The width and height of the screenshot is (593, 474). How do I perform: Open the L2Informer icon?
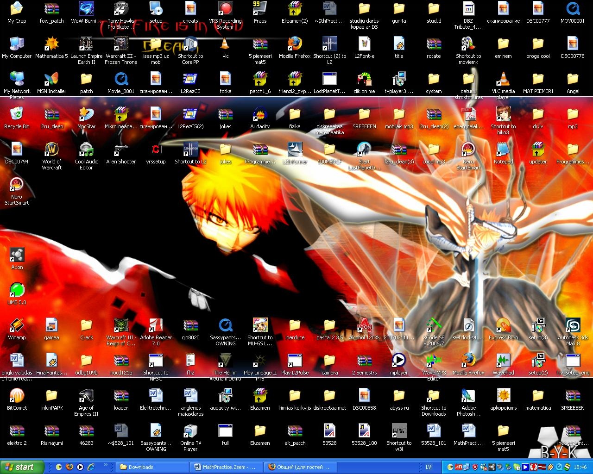(295, 150)
